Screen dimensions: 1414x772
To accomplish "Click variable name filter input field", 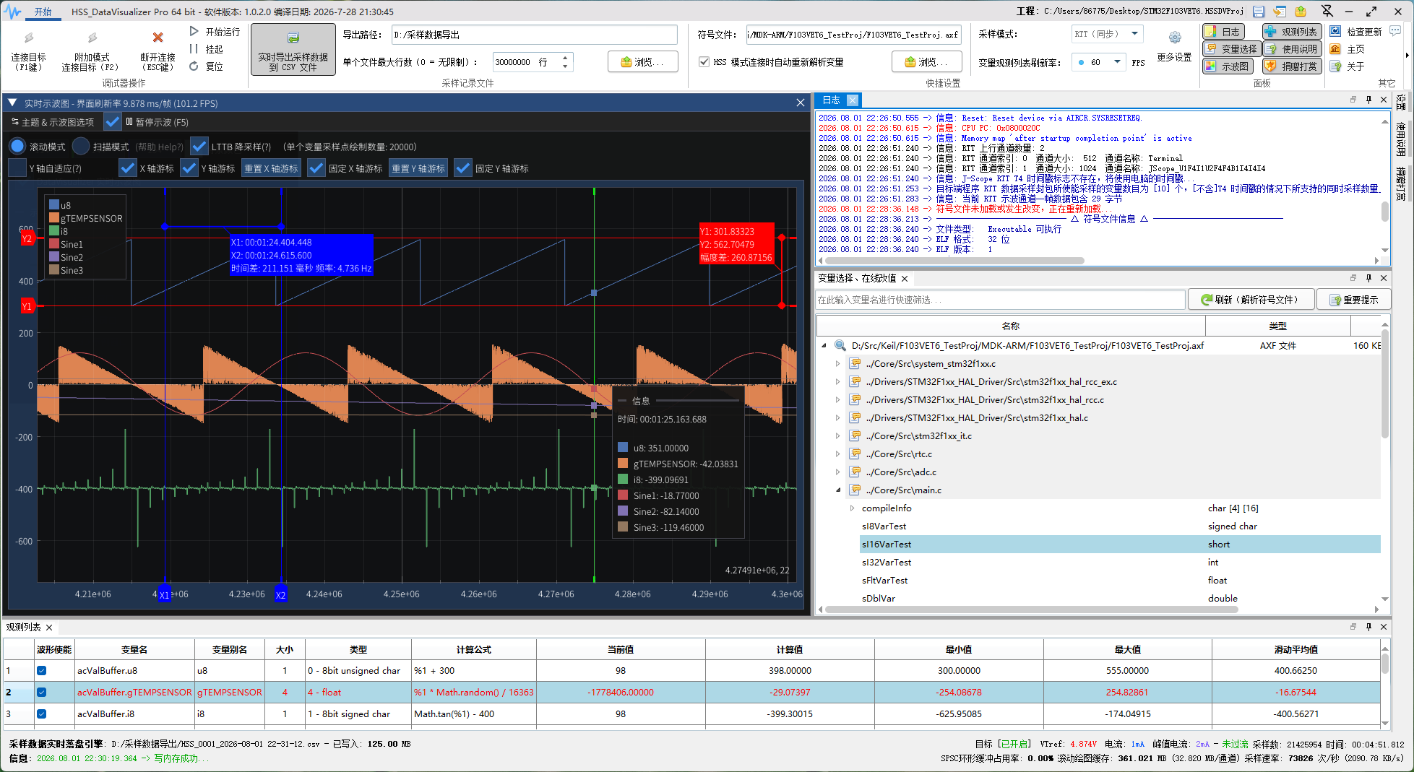I will (x=1000, y=300).
